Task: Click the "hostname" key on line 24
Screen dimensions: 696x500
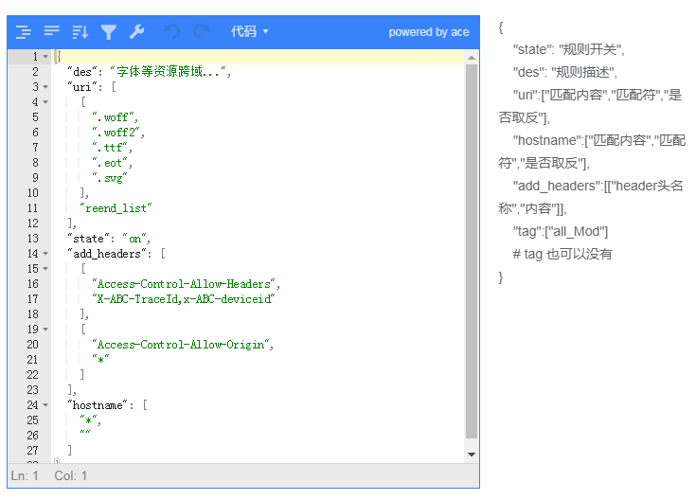Action: [x=98, y=405]
